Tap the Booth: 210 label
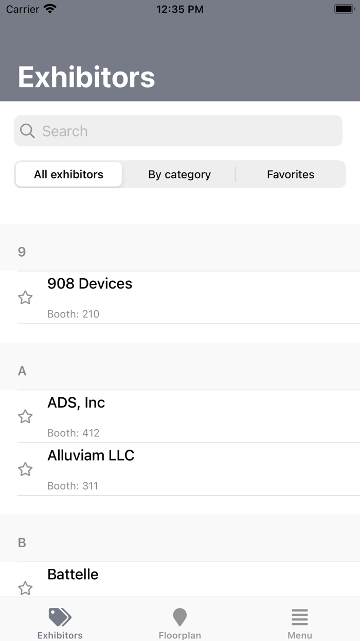Viewport: 360px width, 641px height. point(73,314)
